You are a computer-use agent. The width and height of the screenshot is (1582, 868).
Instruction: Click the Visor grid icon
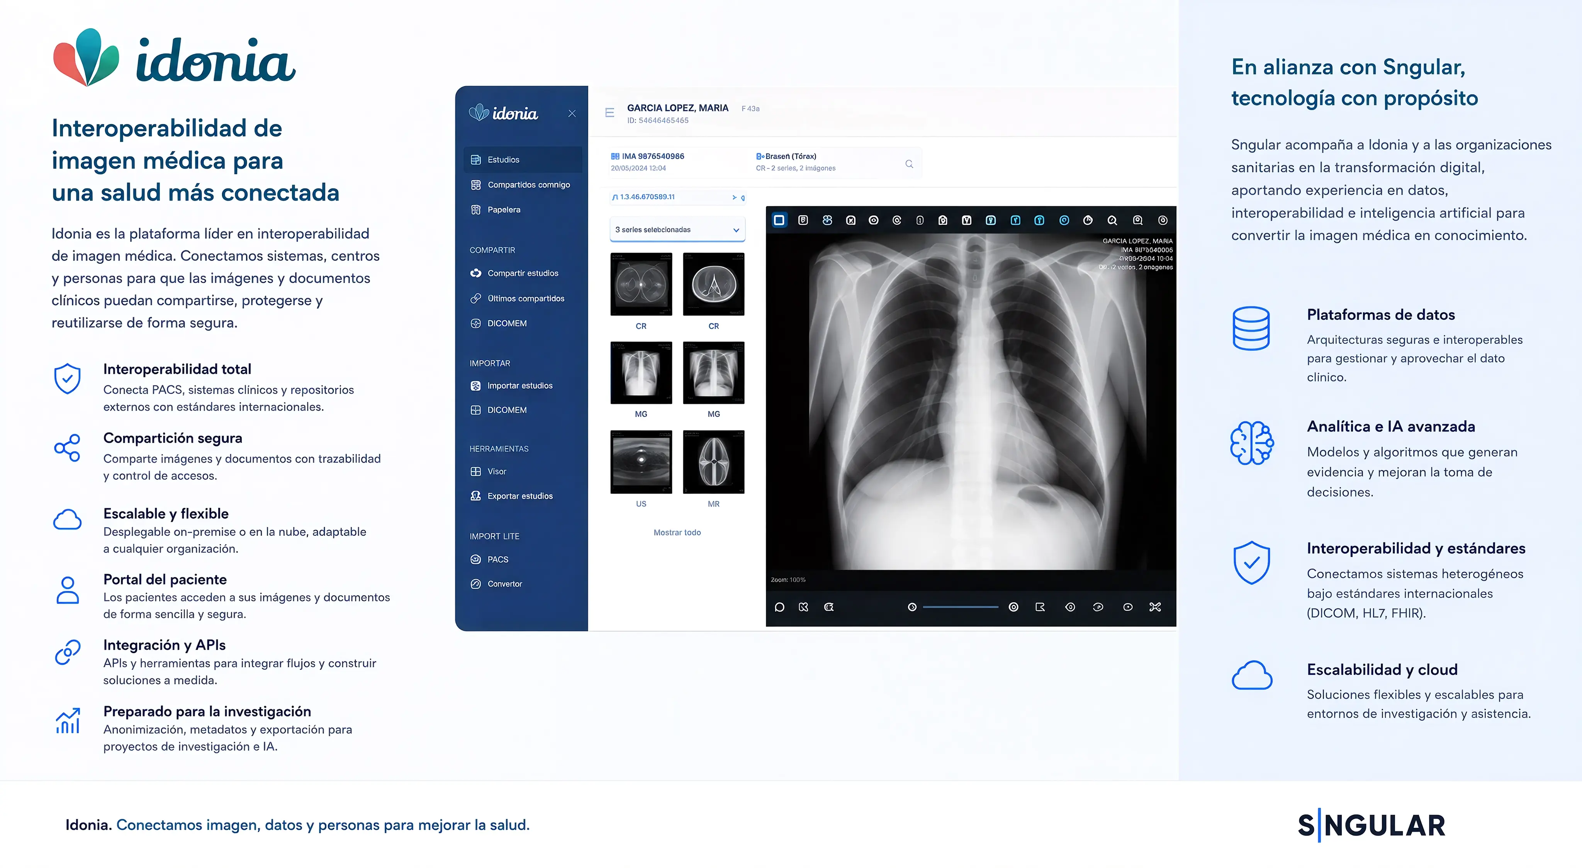[475, 472]
